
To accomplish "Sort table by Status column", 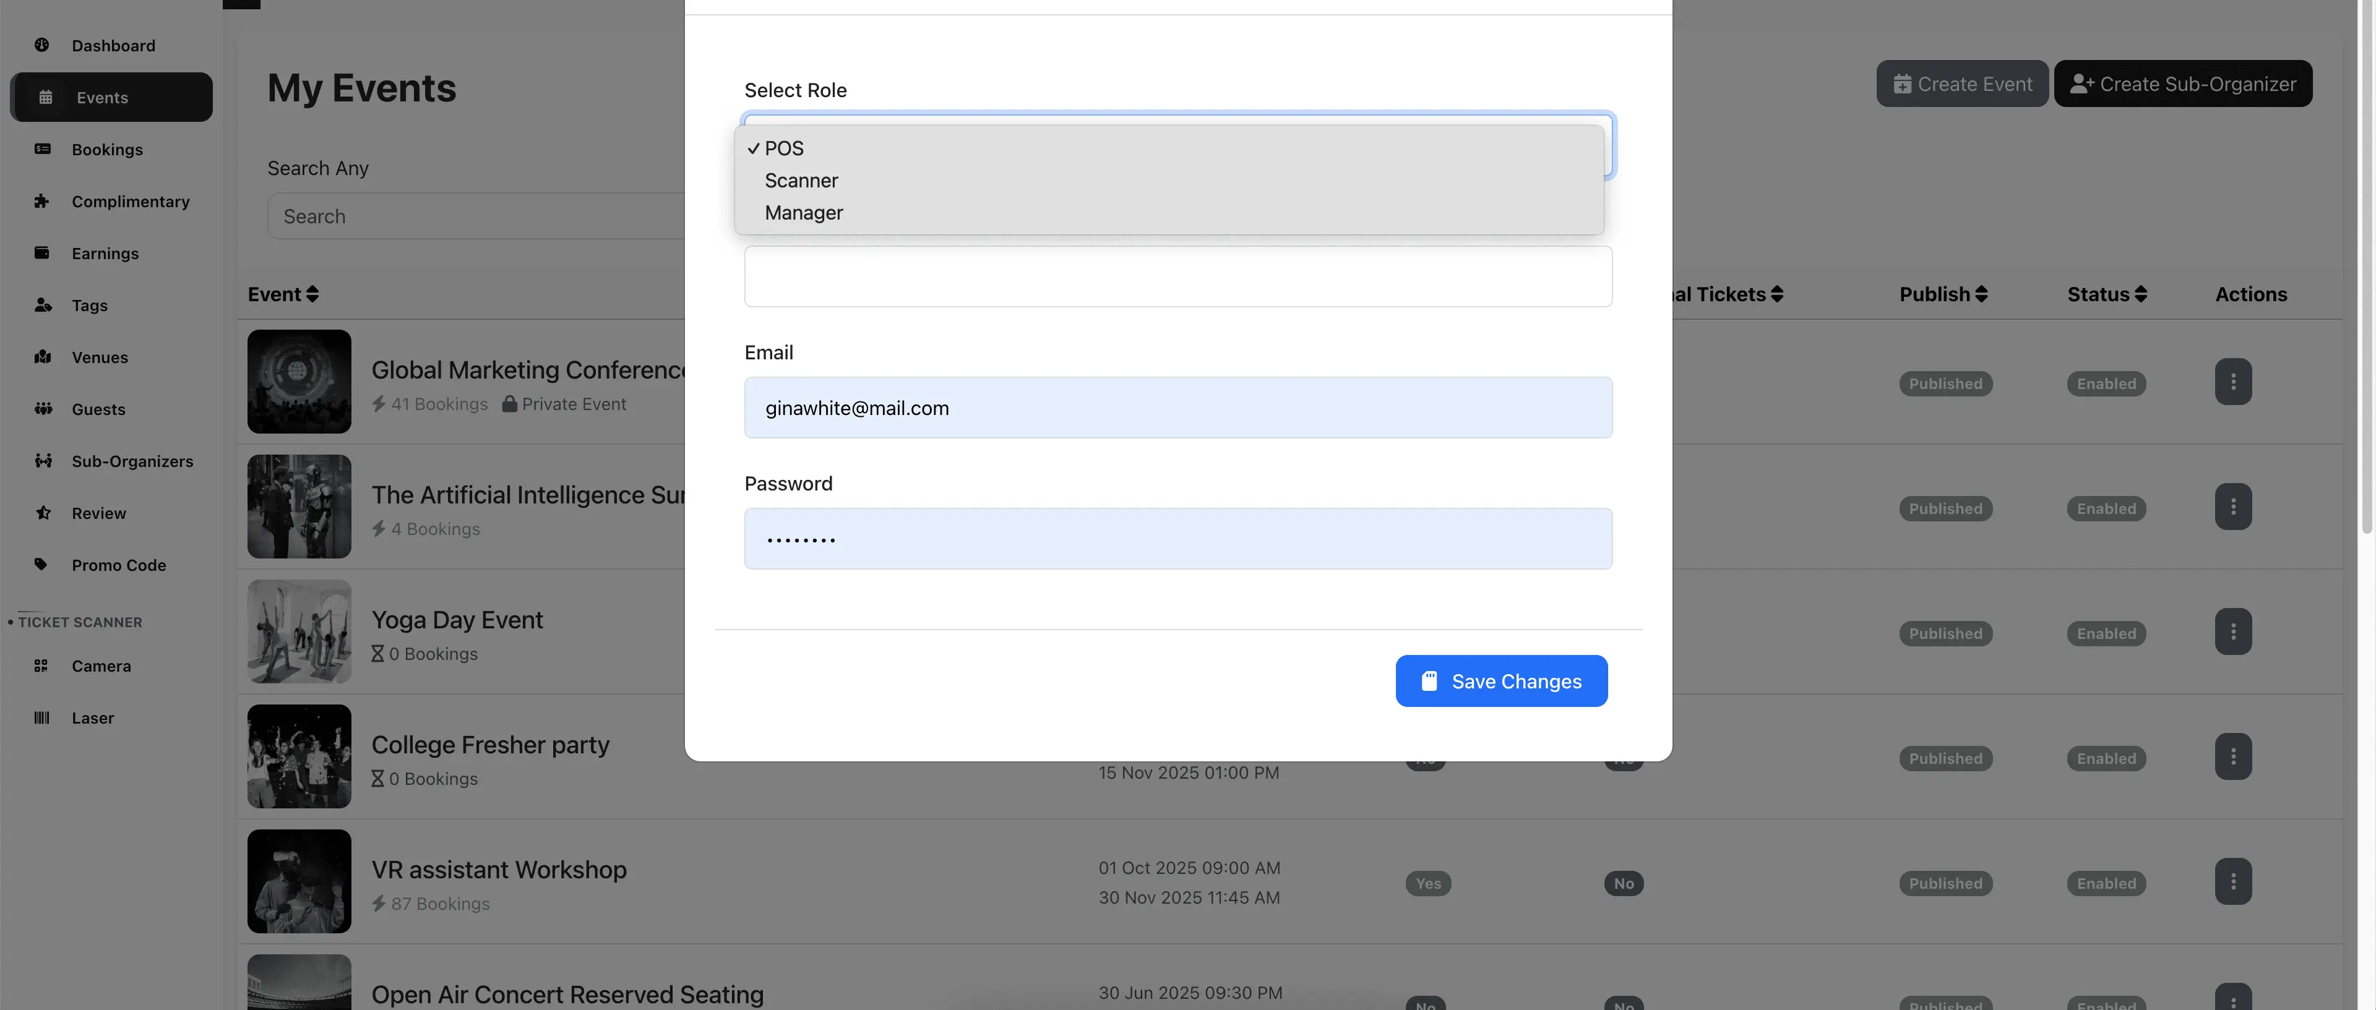I will pos(2107,294).
